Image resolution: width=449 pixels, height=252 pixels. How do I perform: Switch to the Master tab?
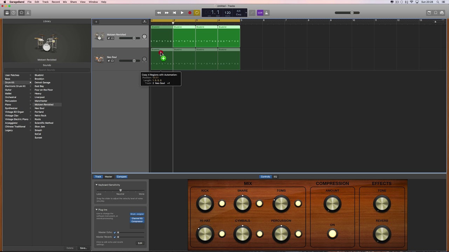coord(109,177)
